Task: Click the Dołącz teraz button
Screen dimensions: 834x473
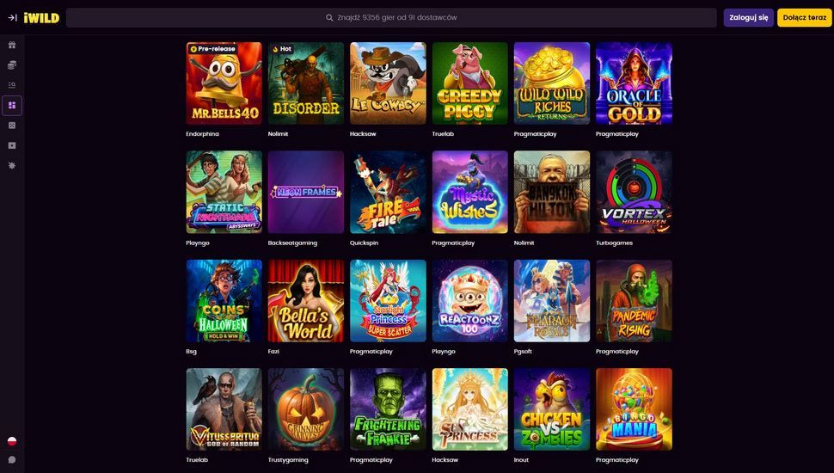Action: [x=804, y=17]
